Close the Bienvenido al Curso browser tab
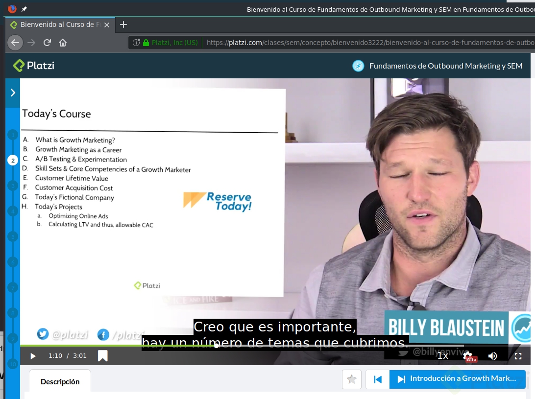 pos(107,25)
